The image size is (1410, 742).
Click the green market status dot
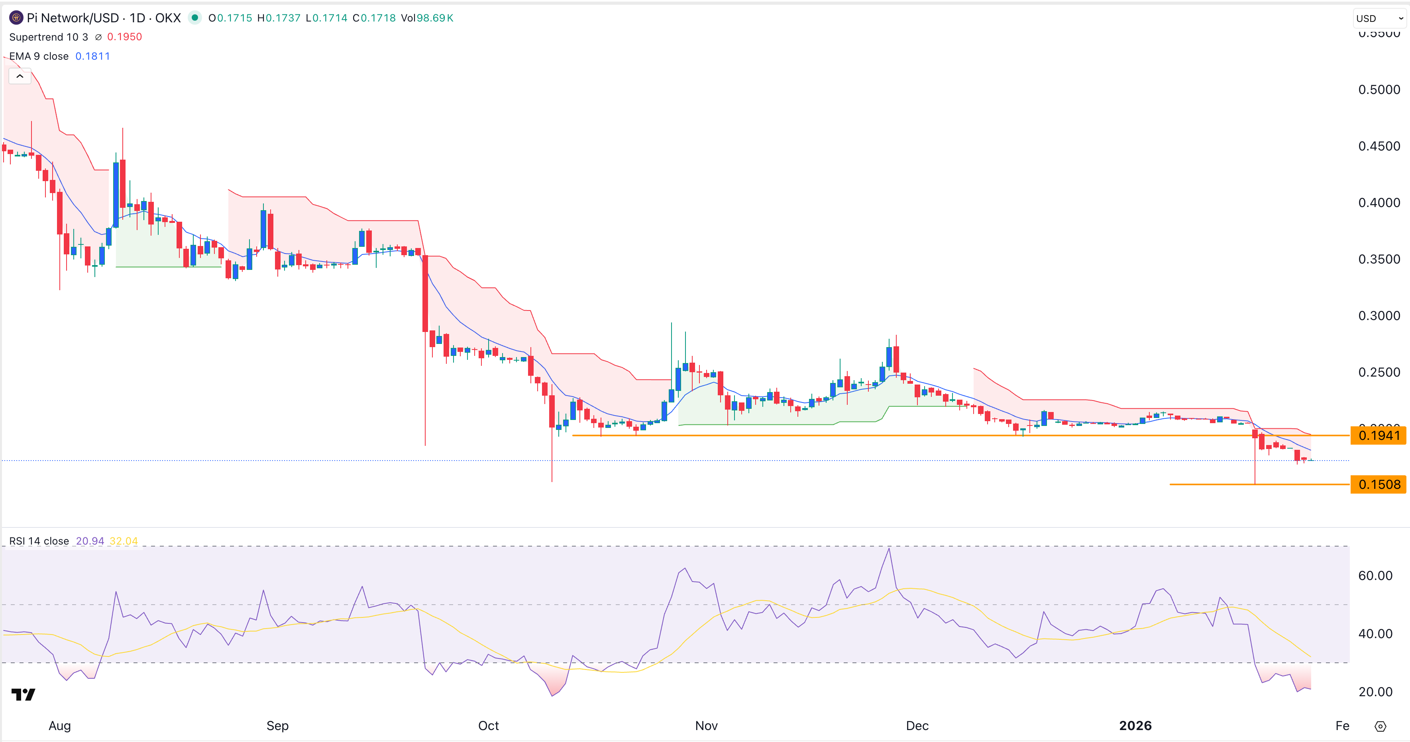pyautogui.click(x=194, y=18)
